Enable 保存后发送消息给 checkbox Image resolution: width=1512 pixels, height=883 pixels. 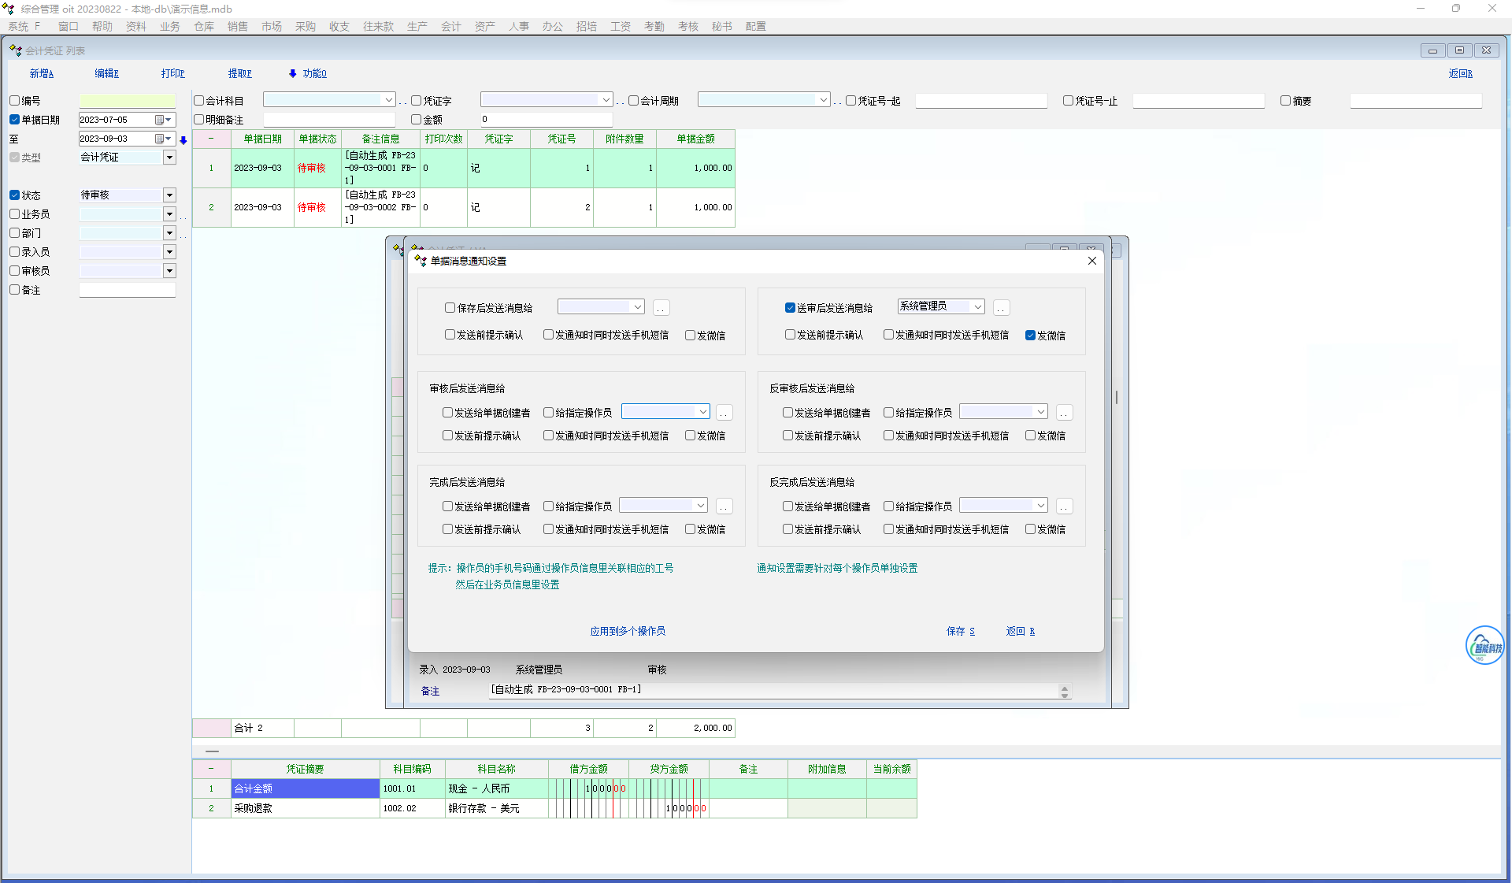click(450, 308)
